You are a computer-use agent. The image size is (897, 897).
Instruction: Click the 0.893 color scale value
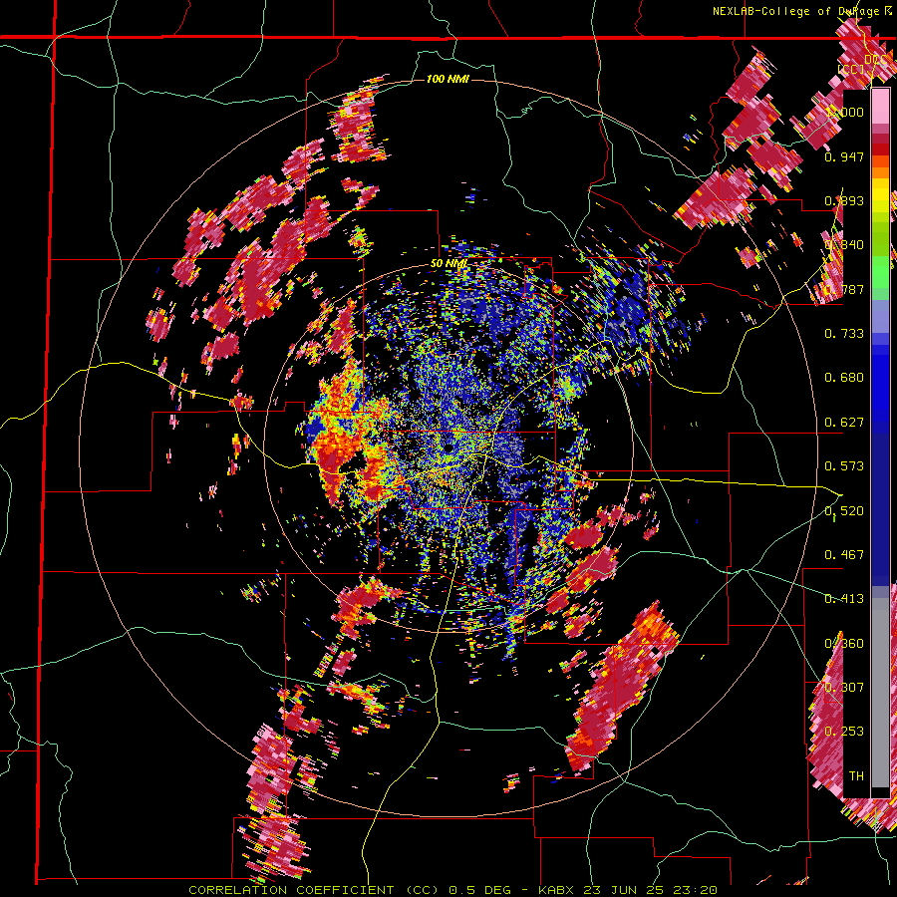(844, 200)
